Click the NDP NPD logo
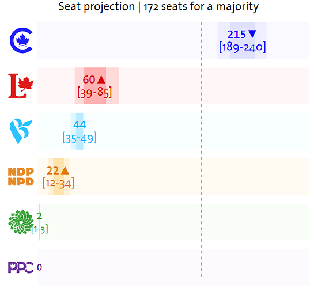 (21, 177)
